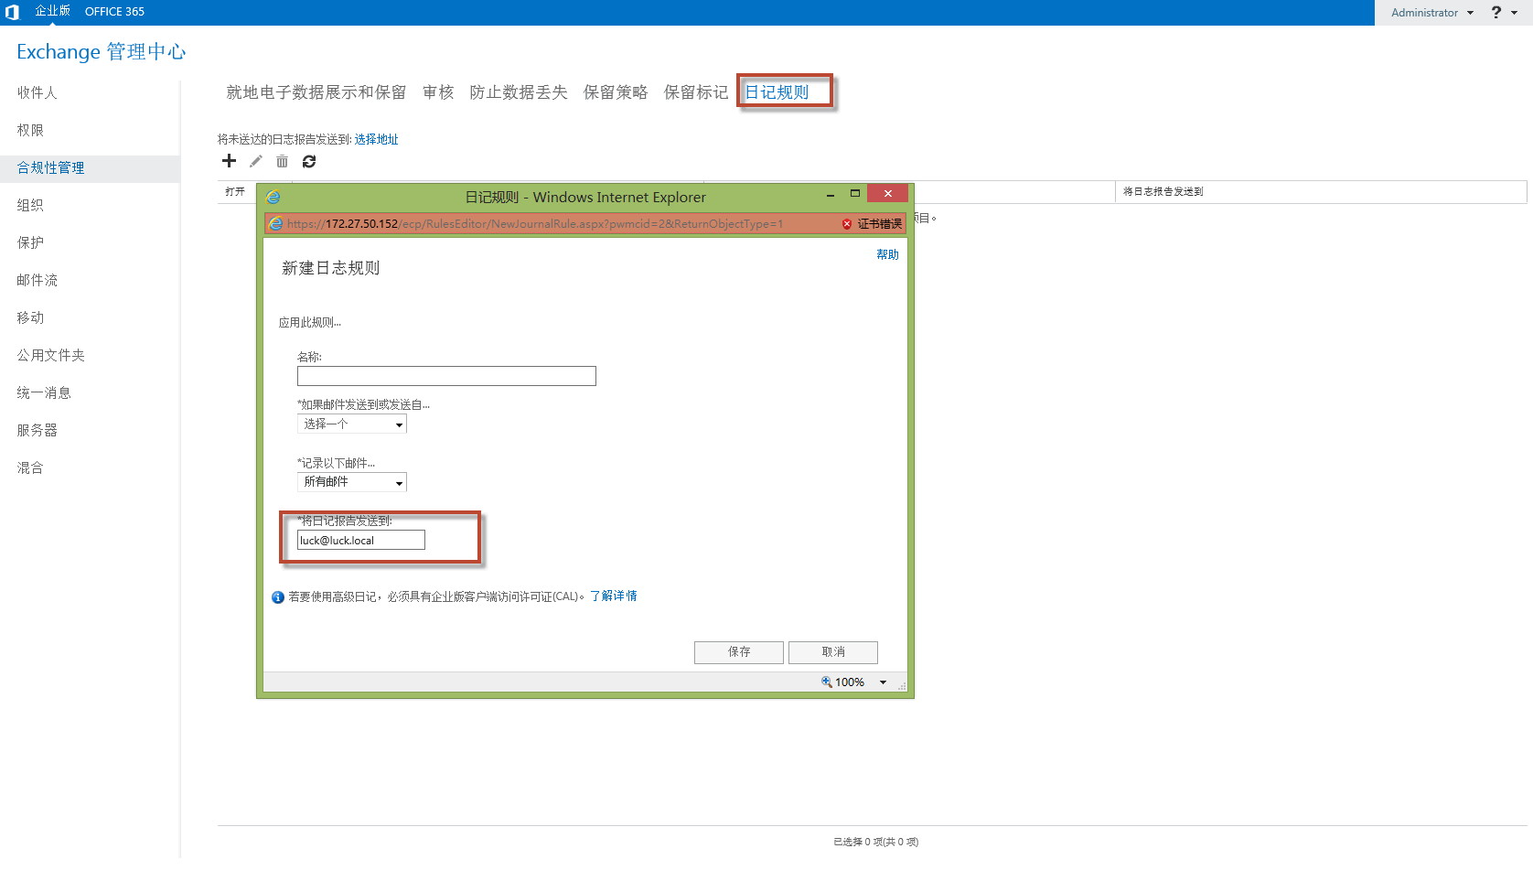Click the page icon in the address bar

click(x=275, y=223)
